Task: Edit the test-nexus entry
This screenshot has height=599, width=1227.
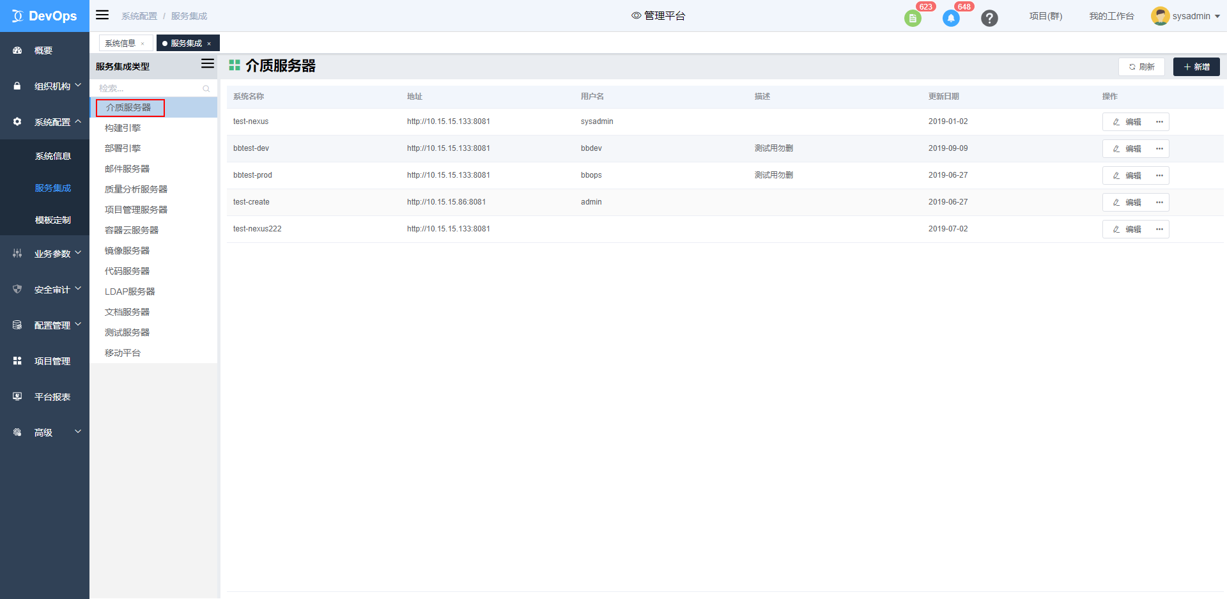Action: (1127, 121)
